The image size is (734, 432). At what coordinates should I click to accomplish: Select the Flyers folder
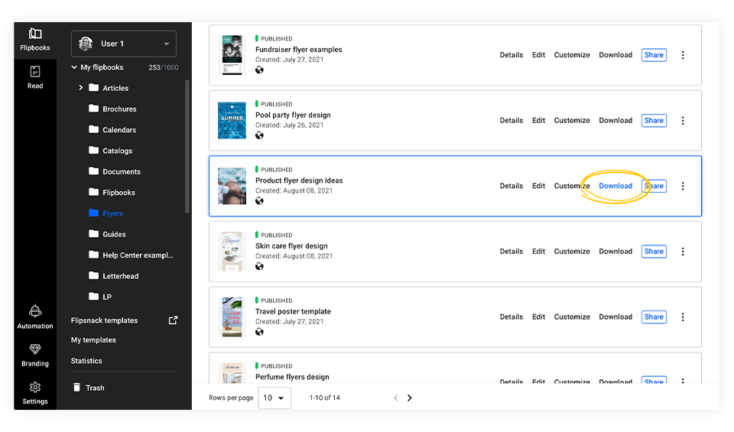click(112, 213)
